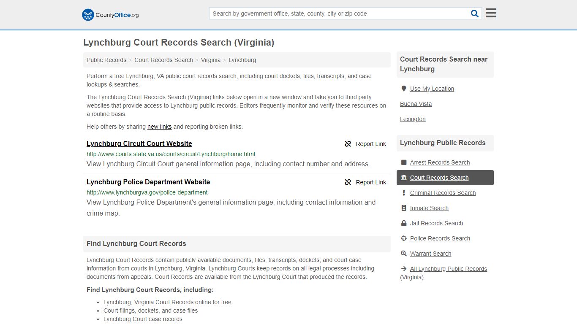
Task: Click 'Court filings, dockets, and case files' bullet
Action: coord(150,310)
